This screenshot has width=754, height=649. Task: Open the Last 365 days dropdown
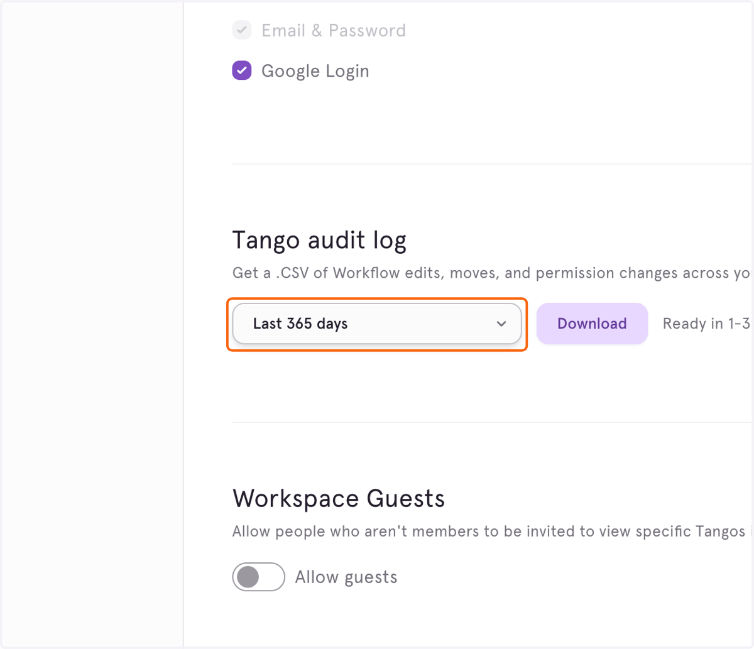pyautogui.click(x=377, y=324)
